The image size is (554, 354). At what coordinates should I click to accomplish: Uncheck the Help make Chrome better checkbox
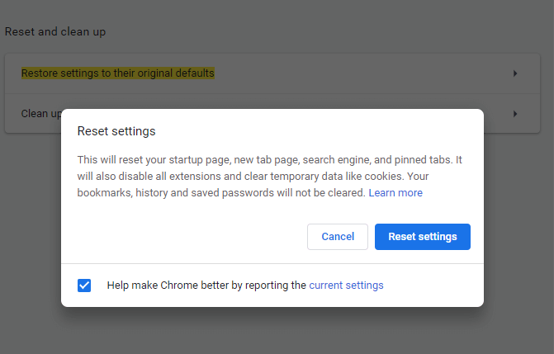pos(84,286)
